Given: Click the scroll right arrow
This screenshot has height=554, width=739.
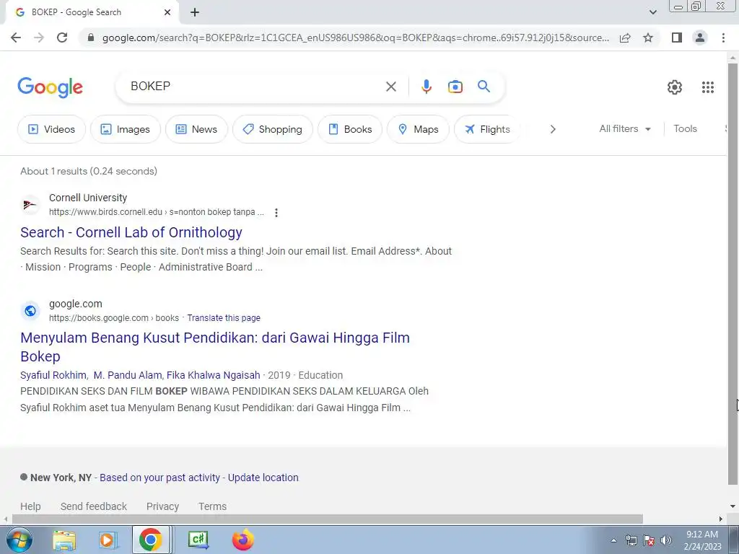Looking at the screenshot, I should [x=721, y=519].
